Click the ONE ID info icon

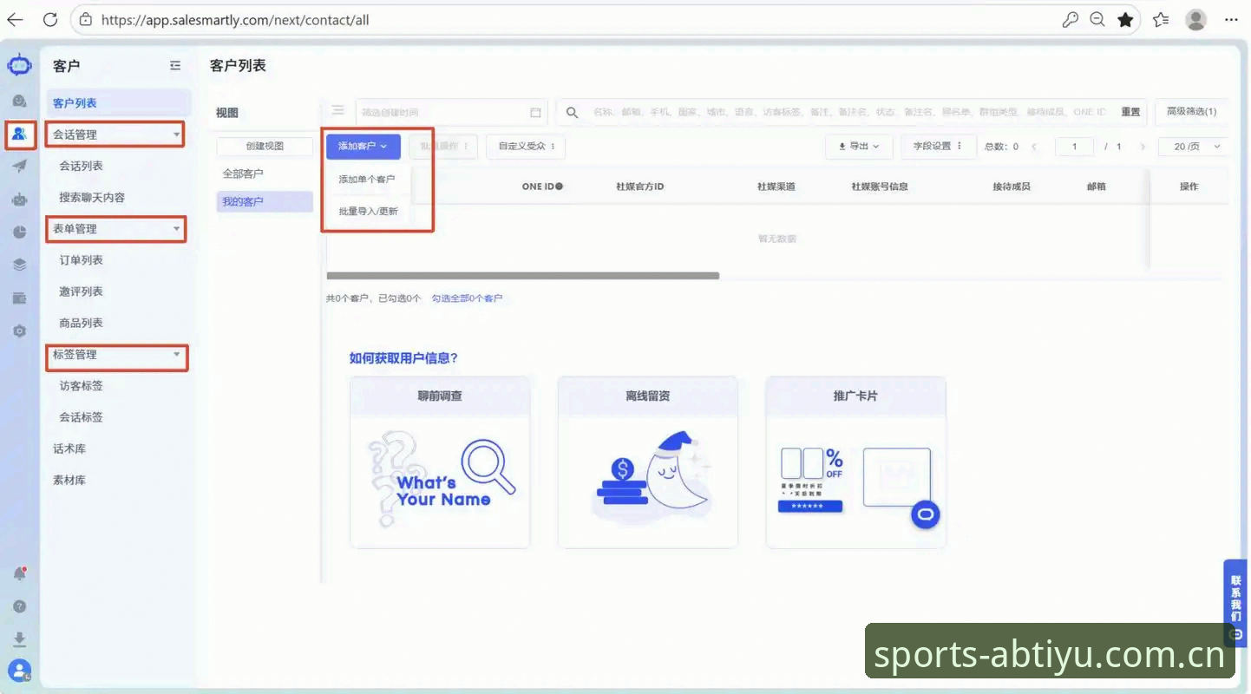560,187
